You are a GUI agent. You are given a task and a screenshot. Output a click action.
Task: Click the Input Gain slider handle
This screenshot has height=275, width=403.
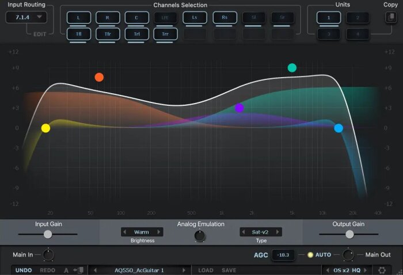click(x=48, y=234)
